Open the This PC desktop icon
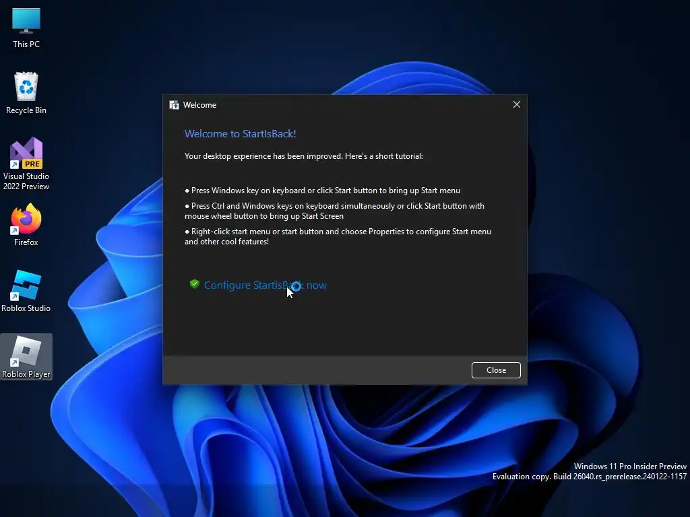690x517 pixels. coord(26,28)
